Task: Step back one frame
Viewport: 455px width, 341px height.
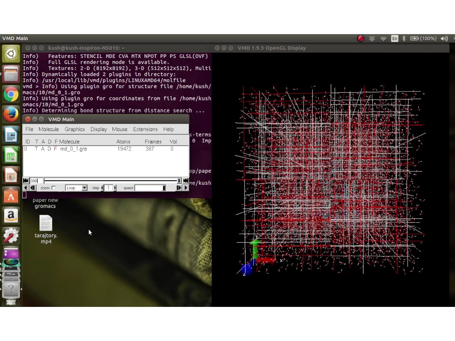Action: pyautogui.click(x=32, y=188)
